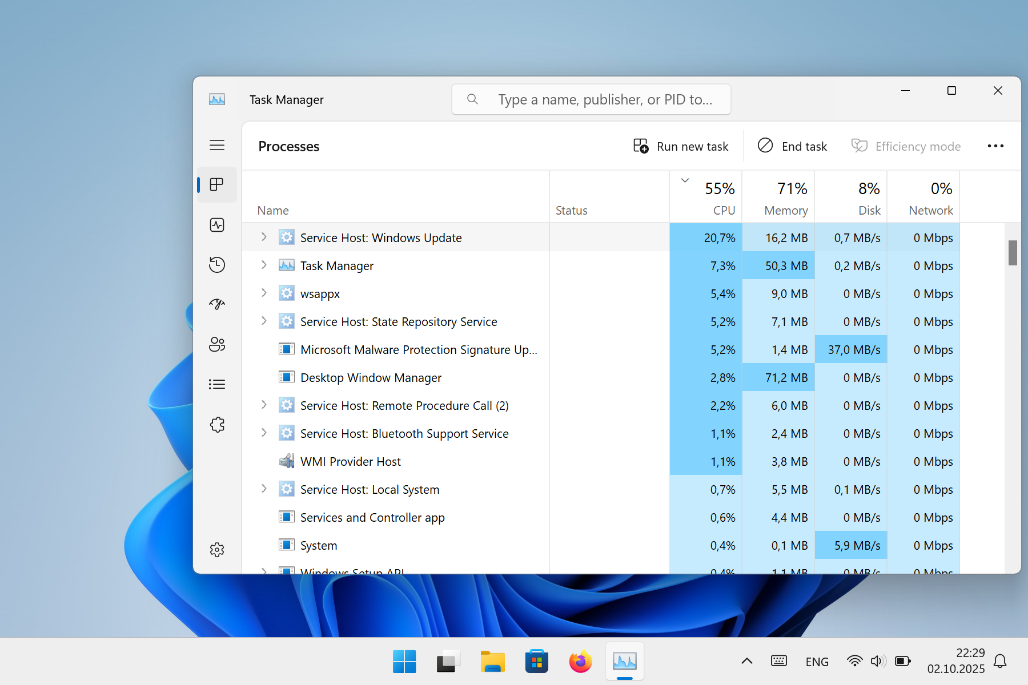Click the Processes page heading

coord(289,146)
